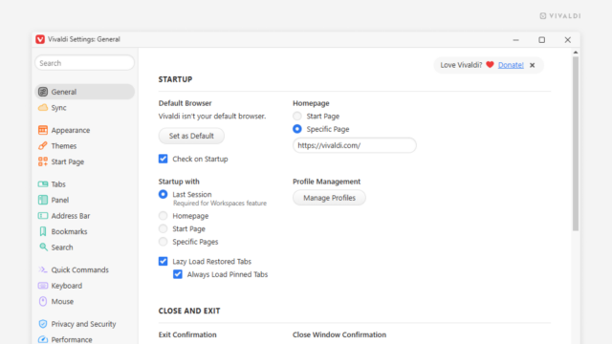Click the homepage URL field
Viewport: 612px width, 344px height.
(355, 145)
